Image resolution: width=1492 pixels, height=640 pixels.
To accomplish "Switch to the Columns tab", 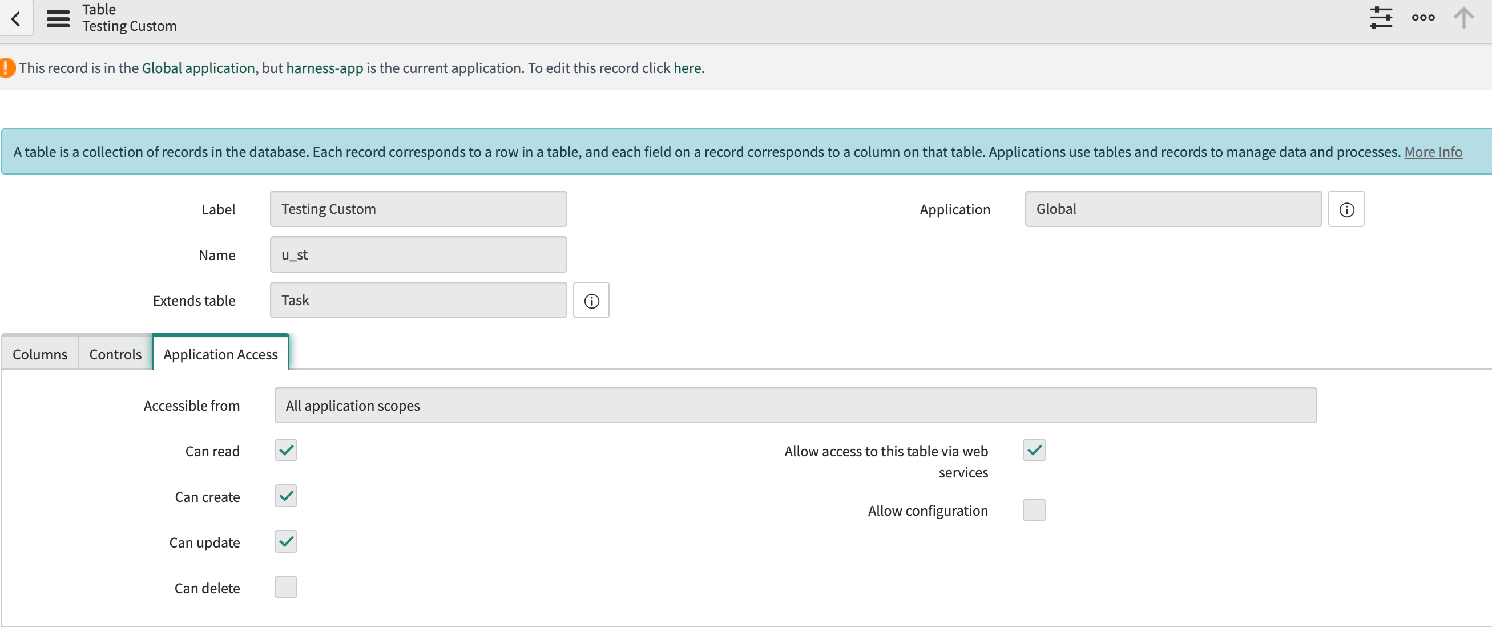I will click(x=40, y=354).
